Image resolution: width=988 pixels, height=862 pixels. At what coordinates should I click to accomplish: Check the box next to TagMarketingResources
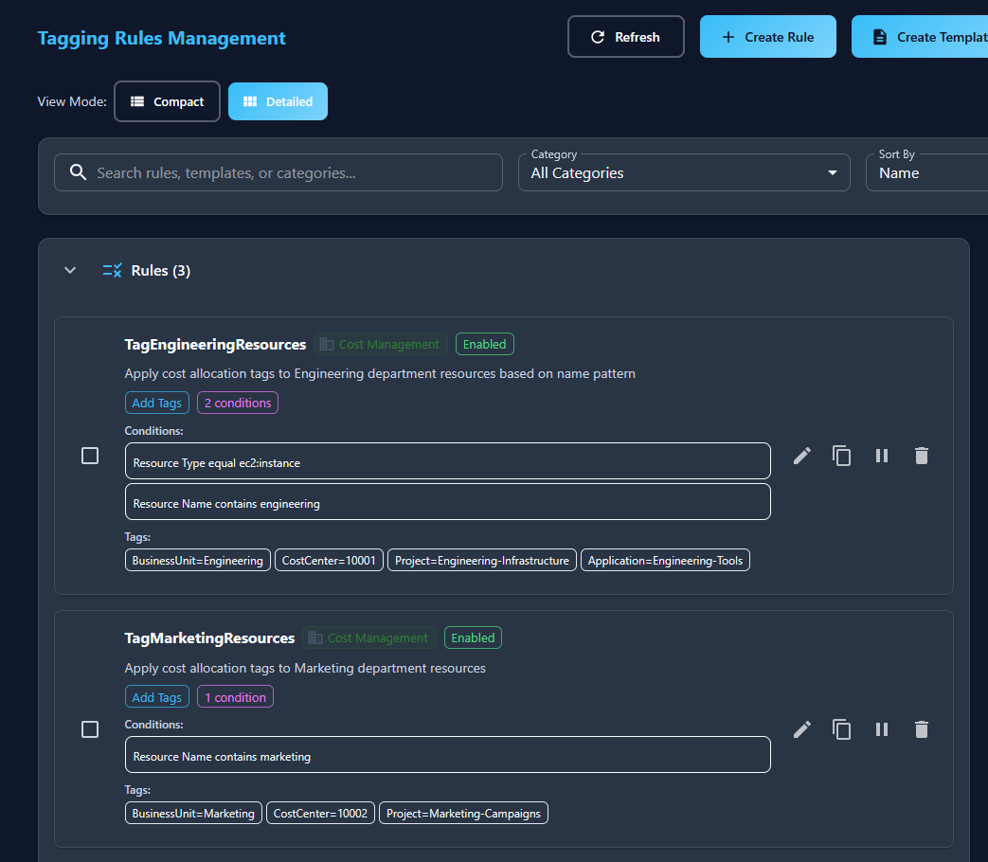(x=90, y=729)
